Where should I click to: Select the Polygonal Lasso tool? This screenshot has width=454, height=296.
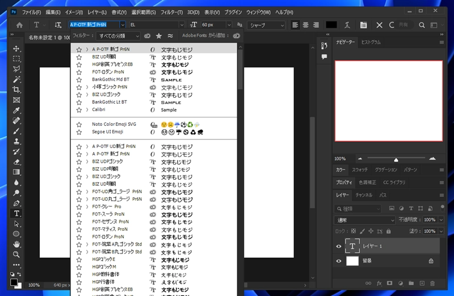pos(16,69)
